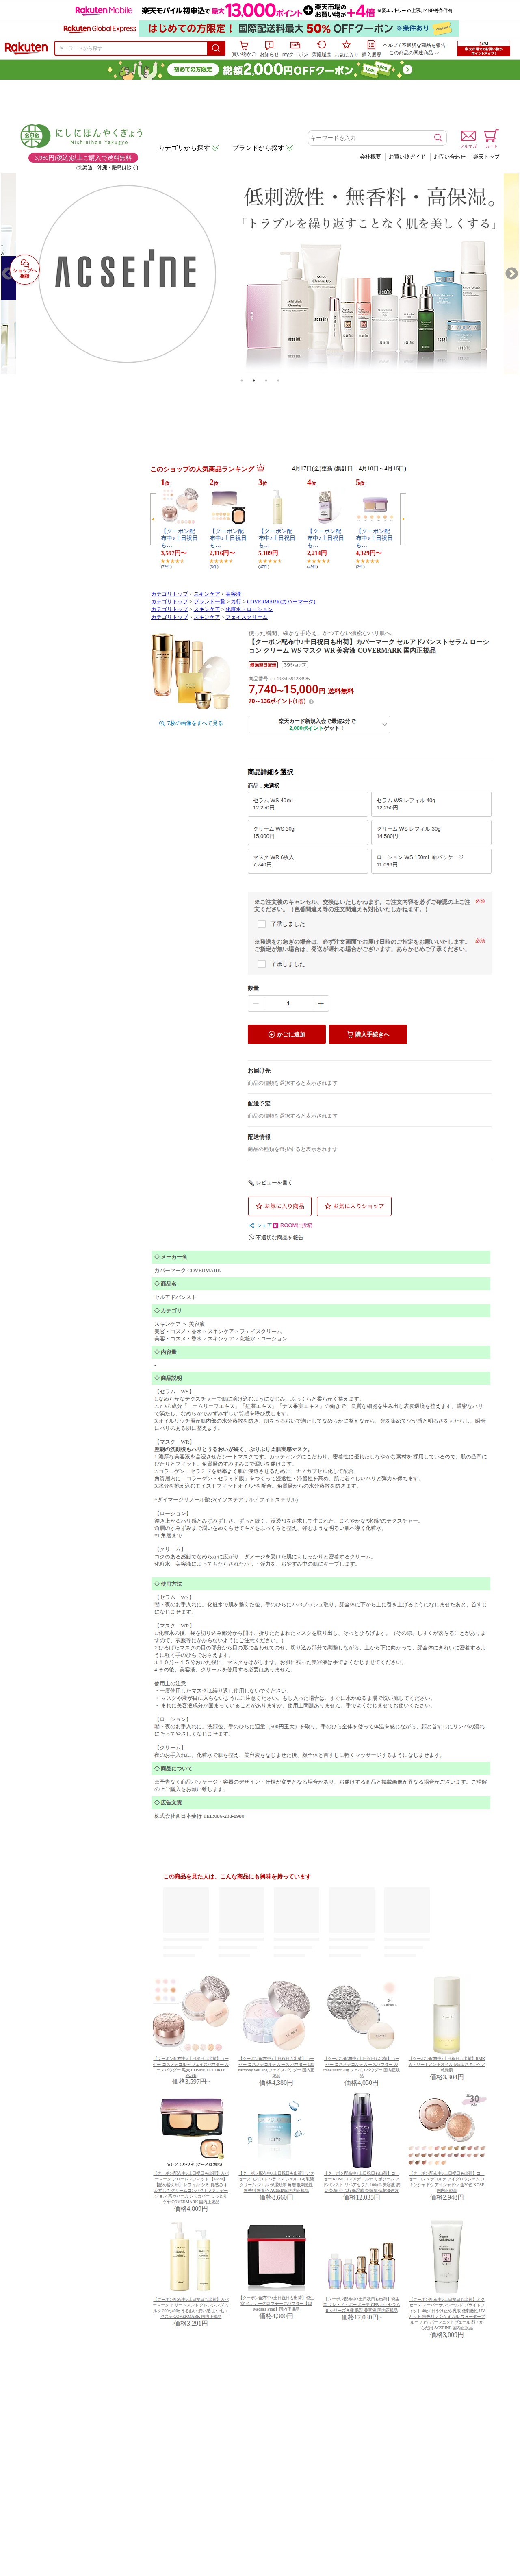Open the 購入履歴 purchase history icon
520x2576 pixels.
(x=371, y=45)
